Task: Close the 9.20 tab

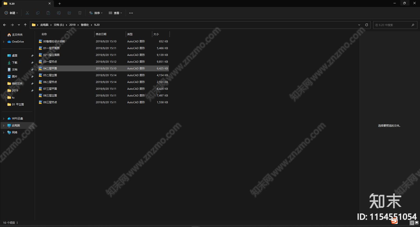Action: pos(49,4)
